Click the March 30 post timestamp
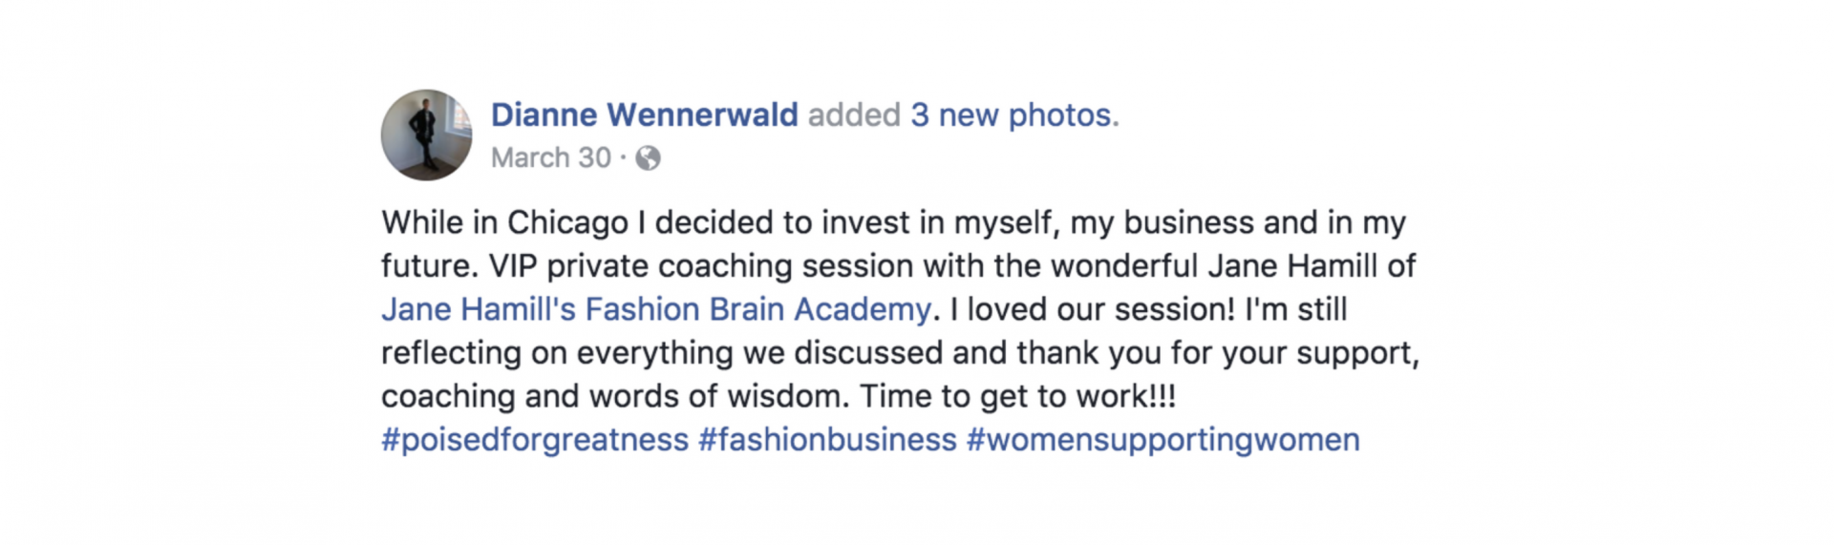The width and height of the screenshot is (1834, 545). tap(551, 157)
